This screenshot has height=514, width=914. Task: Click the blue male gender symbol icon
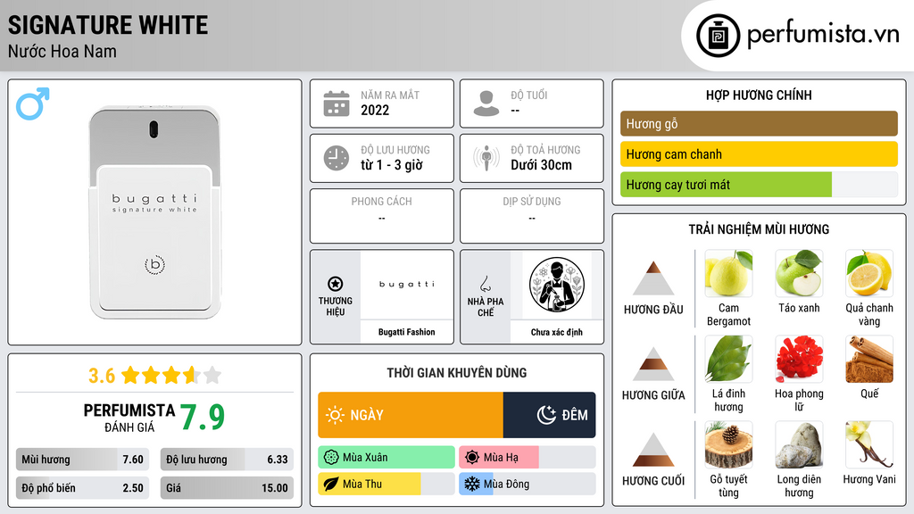click(x=33, y=104)
